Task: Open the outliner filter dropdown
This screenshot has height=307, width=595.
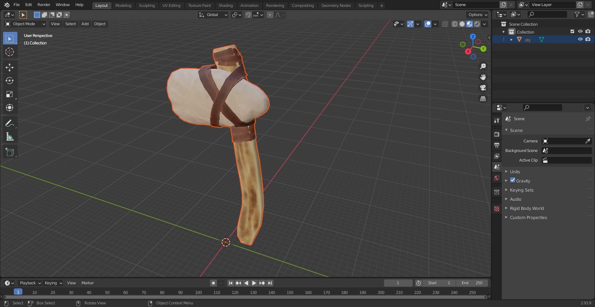Action: 579,14
